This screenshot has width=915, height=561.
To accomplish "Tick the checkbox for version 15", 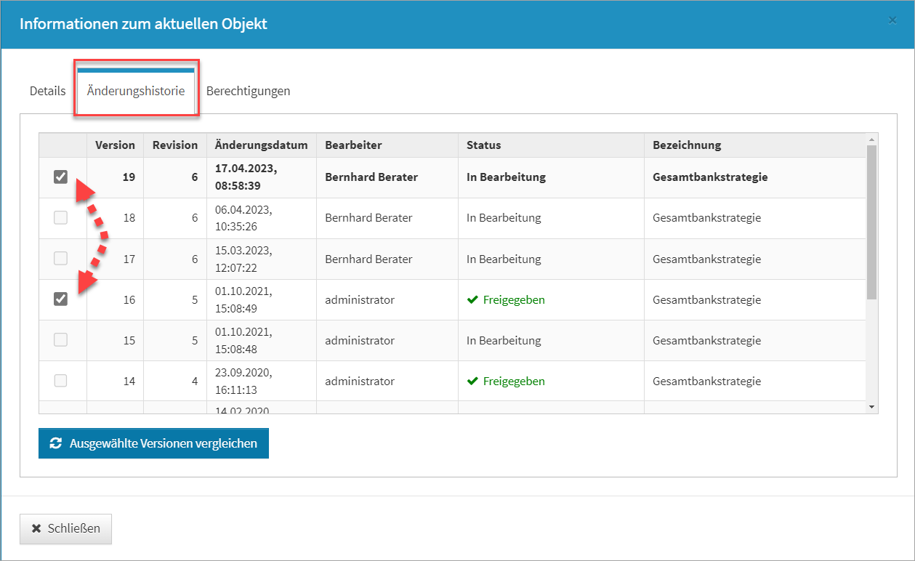I will pos(60,340).
